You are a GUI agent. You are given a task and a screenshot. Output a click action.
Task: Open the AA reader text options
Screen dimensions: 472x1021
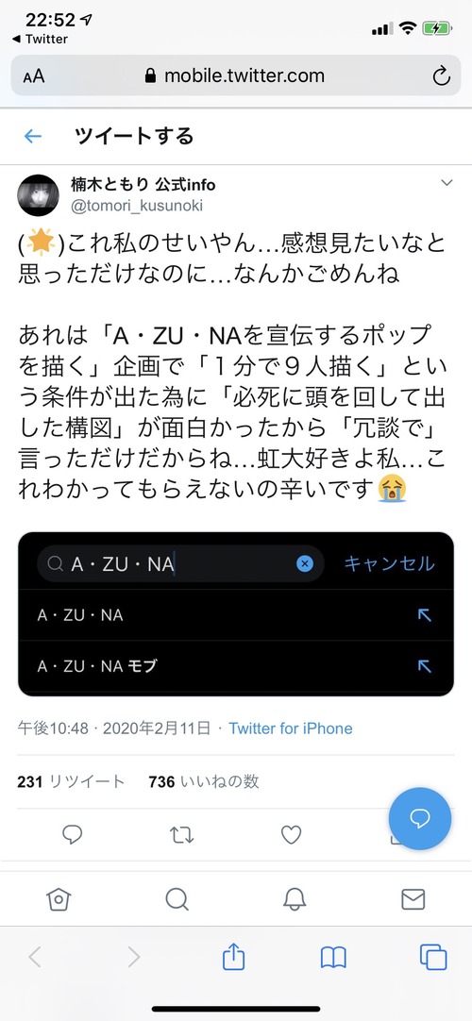click(34, 76)
